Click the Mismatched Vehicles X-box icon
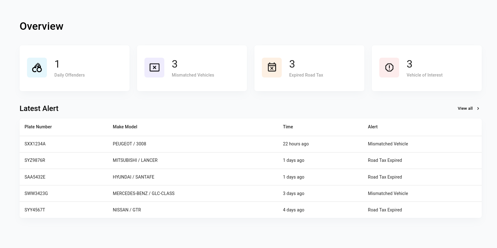 (x=154, y=68)
